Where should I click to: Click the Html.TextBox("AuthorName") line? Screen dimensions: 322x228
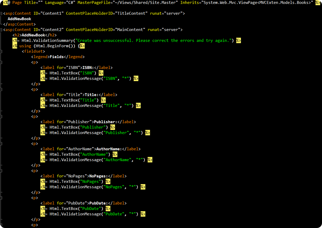[x=79, y=155]
